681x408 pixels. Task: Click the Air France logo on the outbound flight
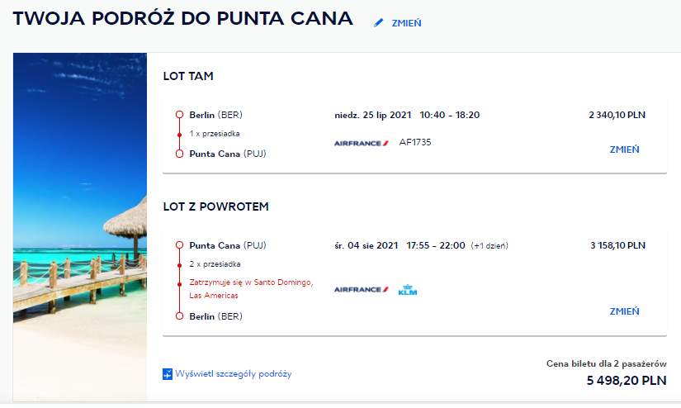tap(362, 143)
